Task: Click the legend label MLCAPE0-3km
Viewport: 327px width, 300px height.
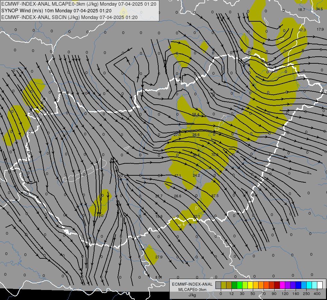Action: tap(192, 290)
